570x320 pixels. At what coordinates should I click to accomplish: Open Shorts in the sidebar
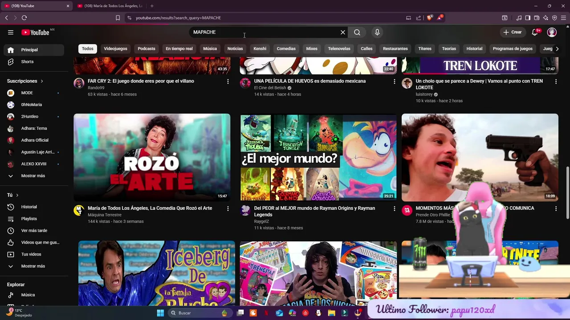[34, 62]
